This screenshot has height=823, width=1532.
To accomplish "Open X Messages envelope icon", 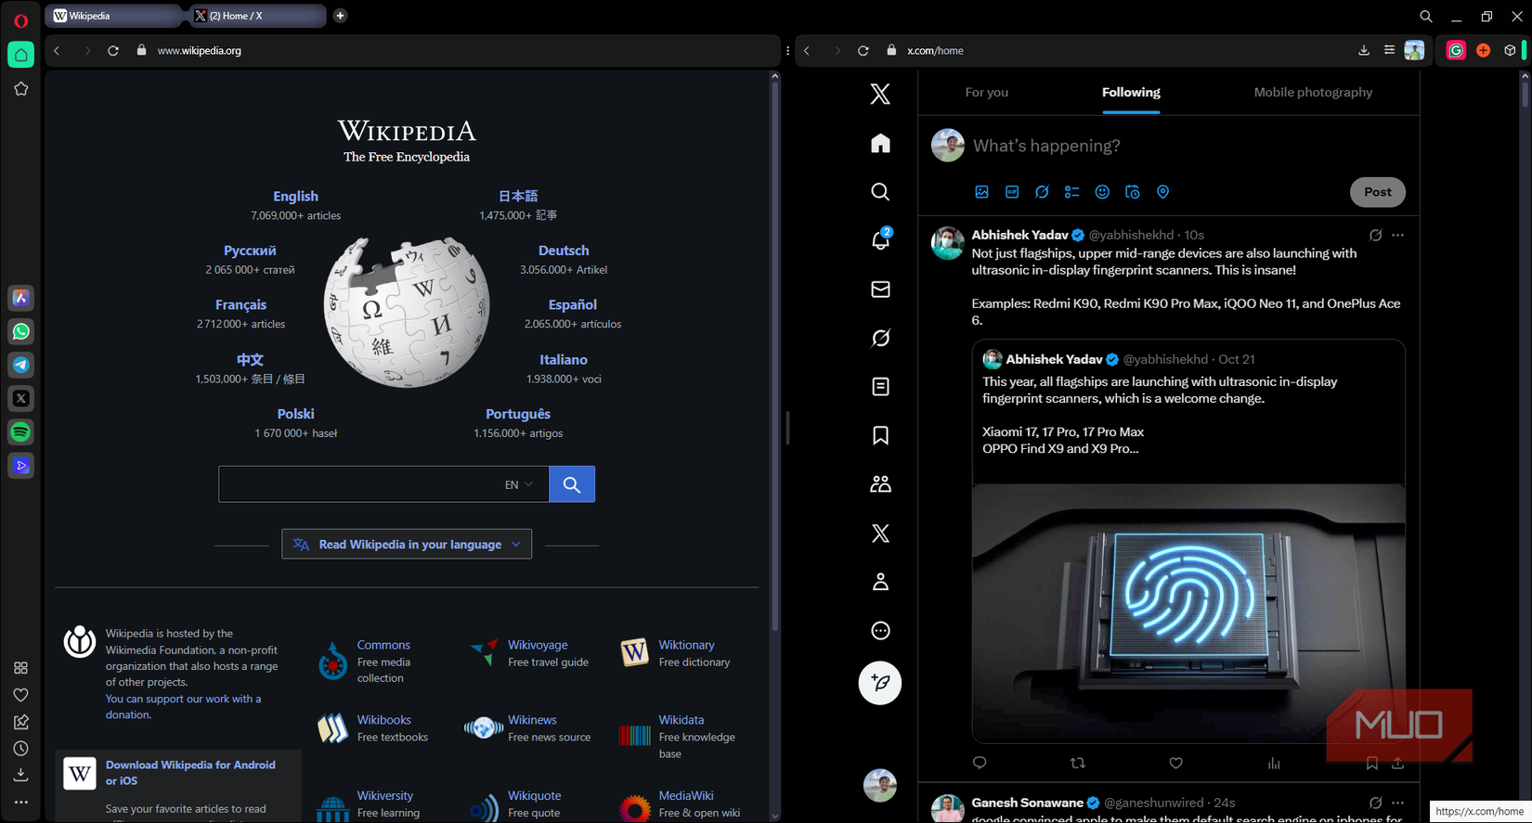I will coord(880,289).
